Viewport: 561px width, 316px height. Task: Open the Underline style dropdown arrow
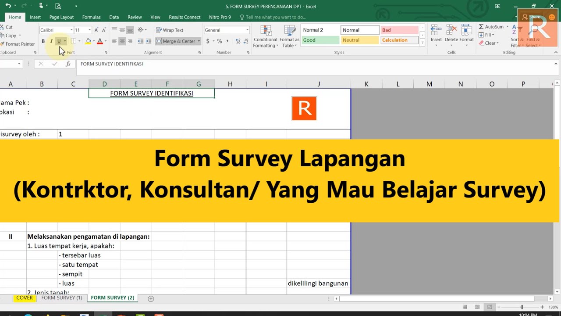click(x=65, y=41)
